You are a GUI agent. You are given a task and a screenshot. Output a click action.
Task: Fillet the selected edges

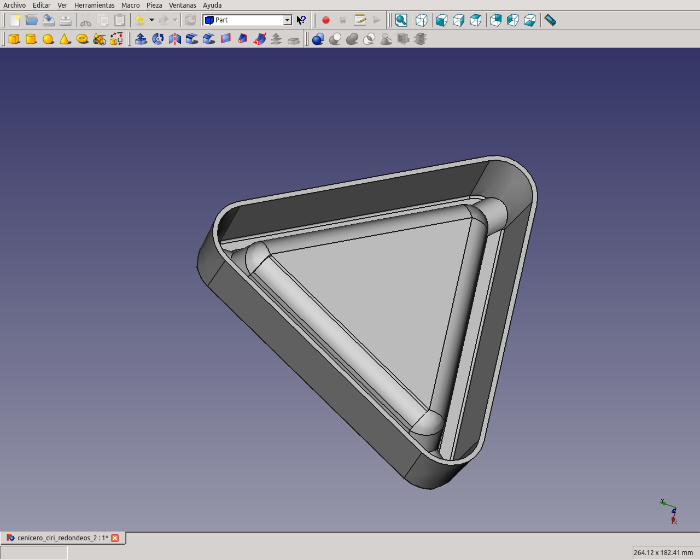pos(192,39)
